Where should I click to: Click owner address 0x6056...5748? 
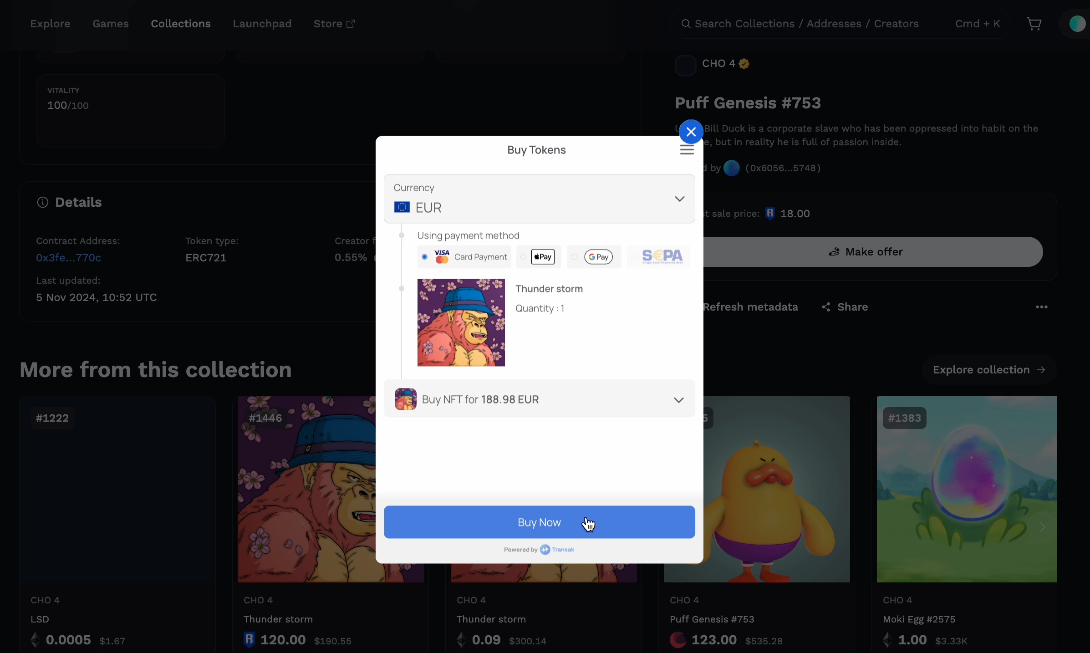pos(783,168)
